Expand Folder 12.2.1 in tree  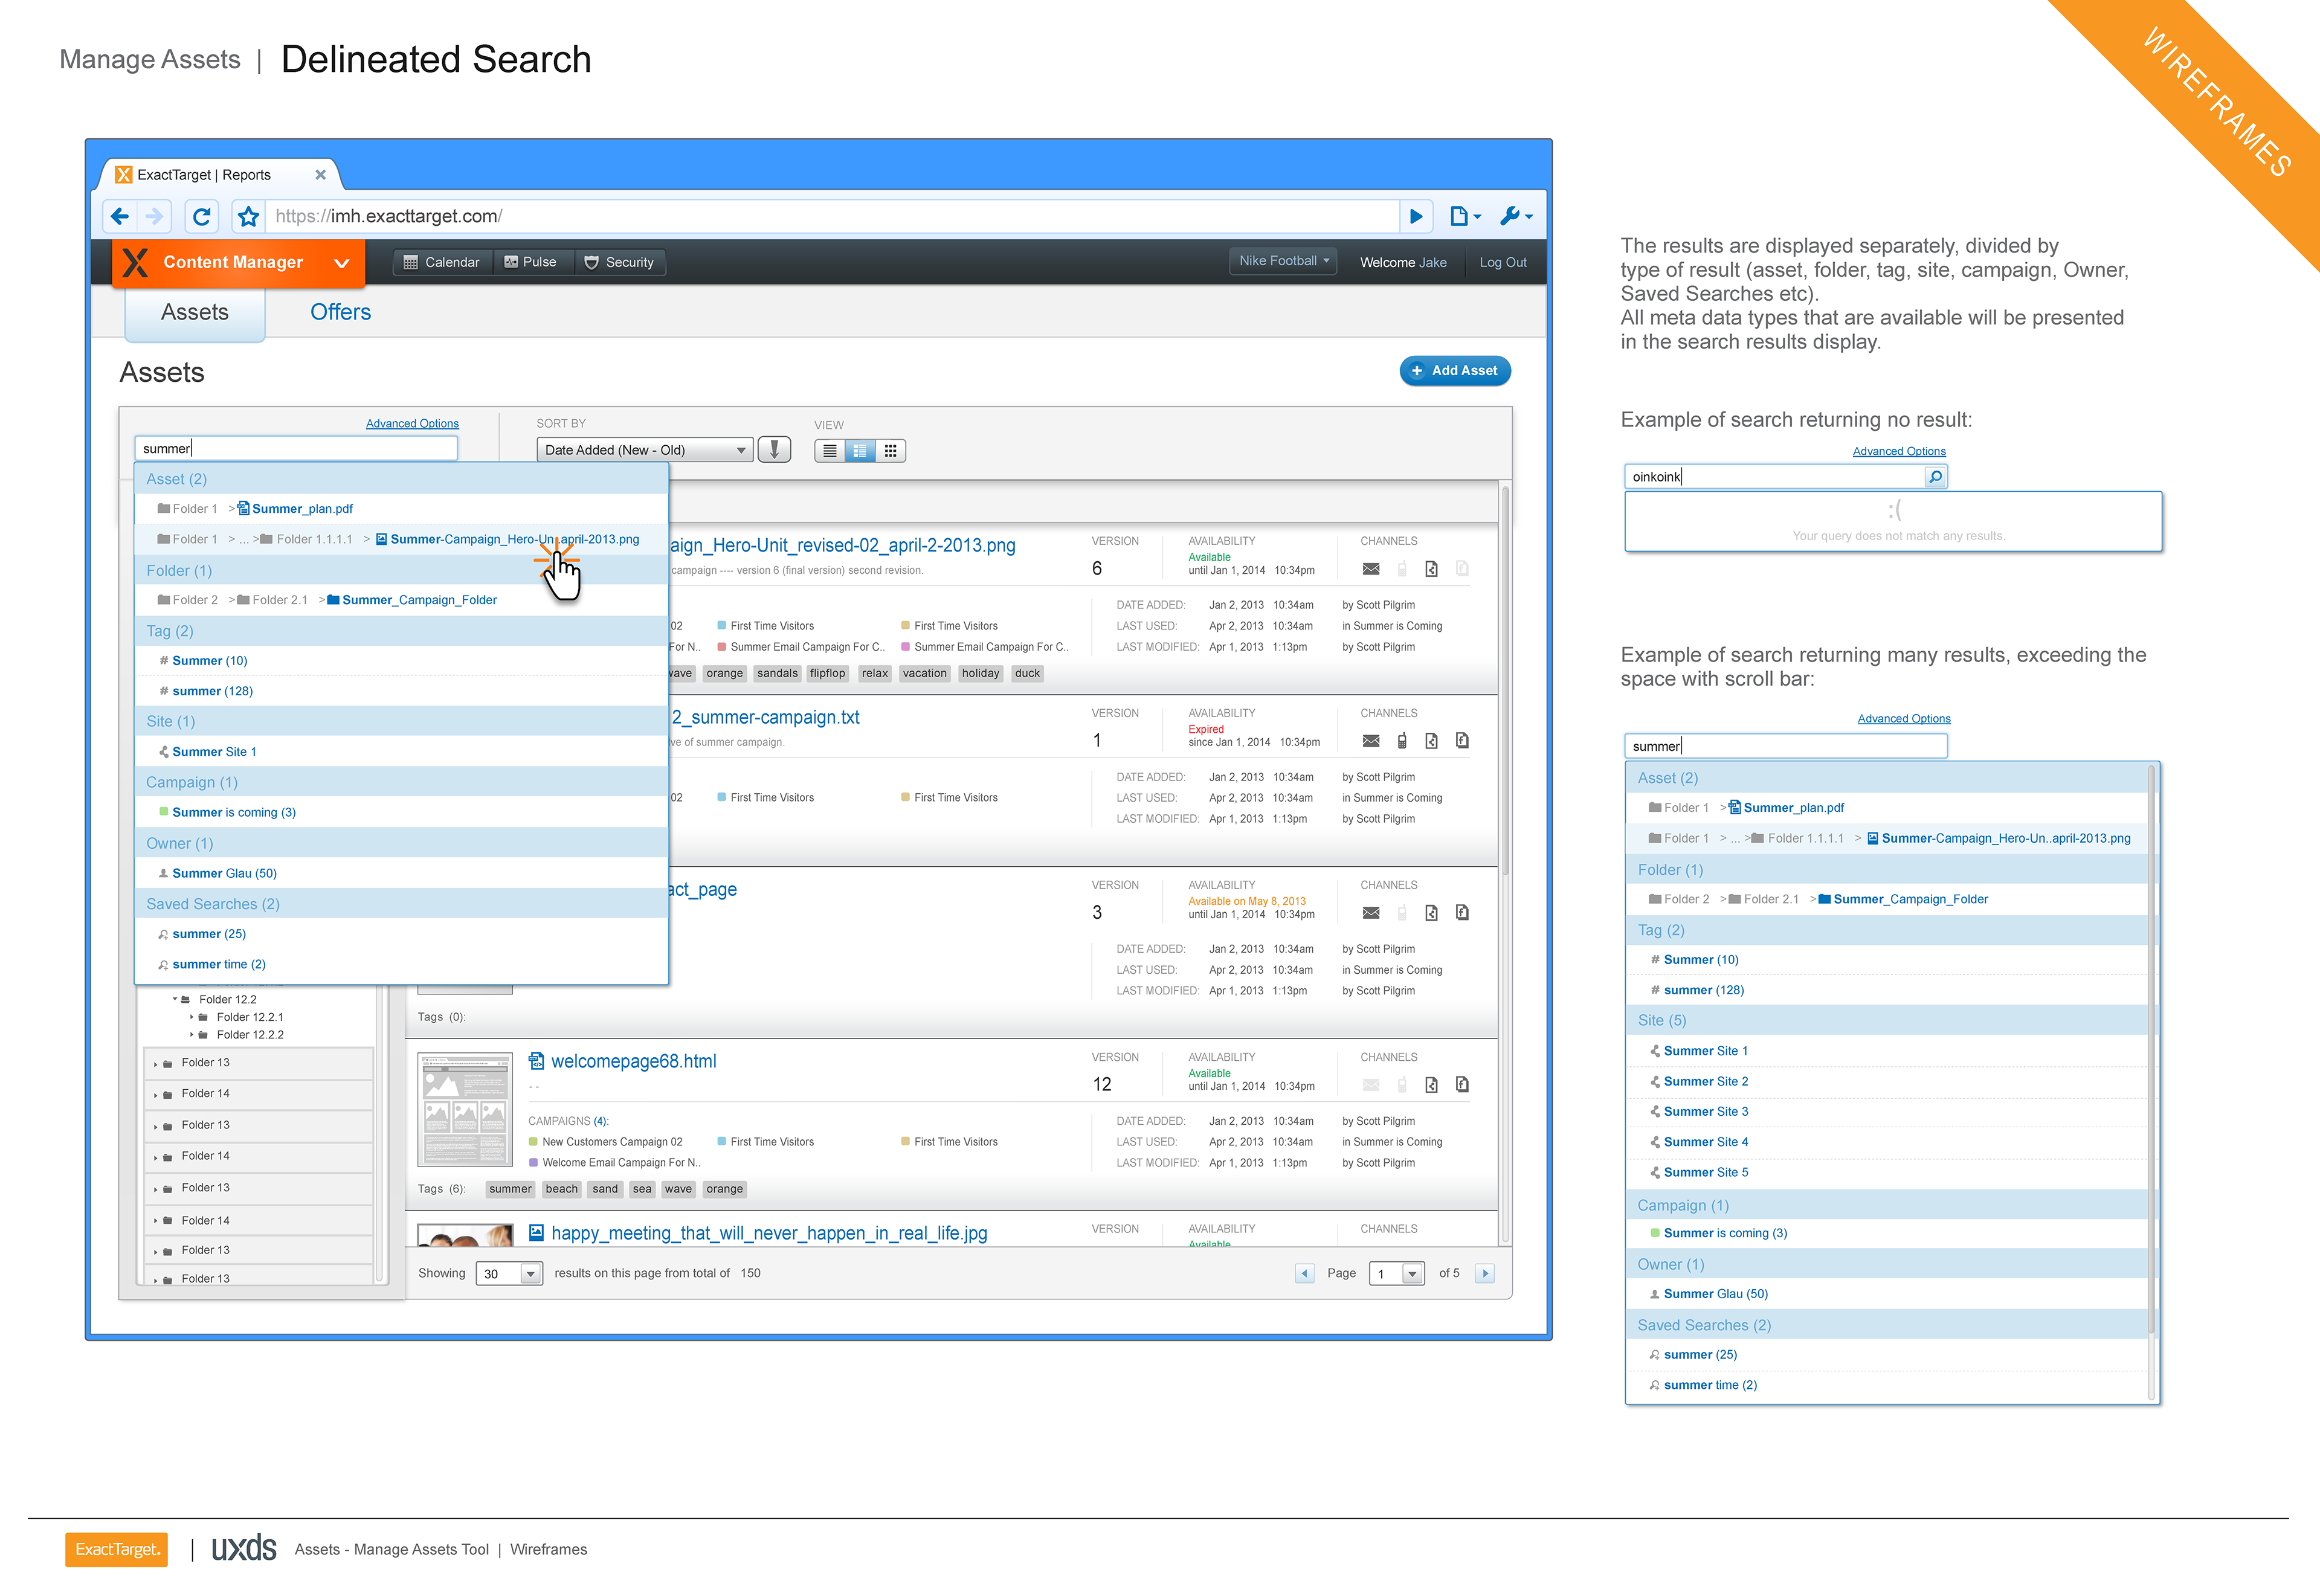click(192, 1017)
